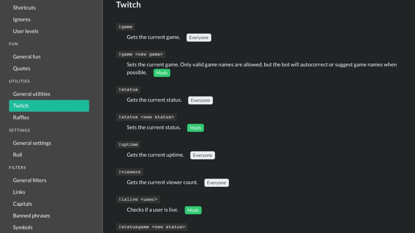Open the General utilities section
The image size is (415, 233).
[31, 94]
